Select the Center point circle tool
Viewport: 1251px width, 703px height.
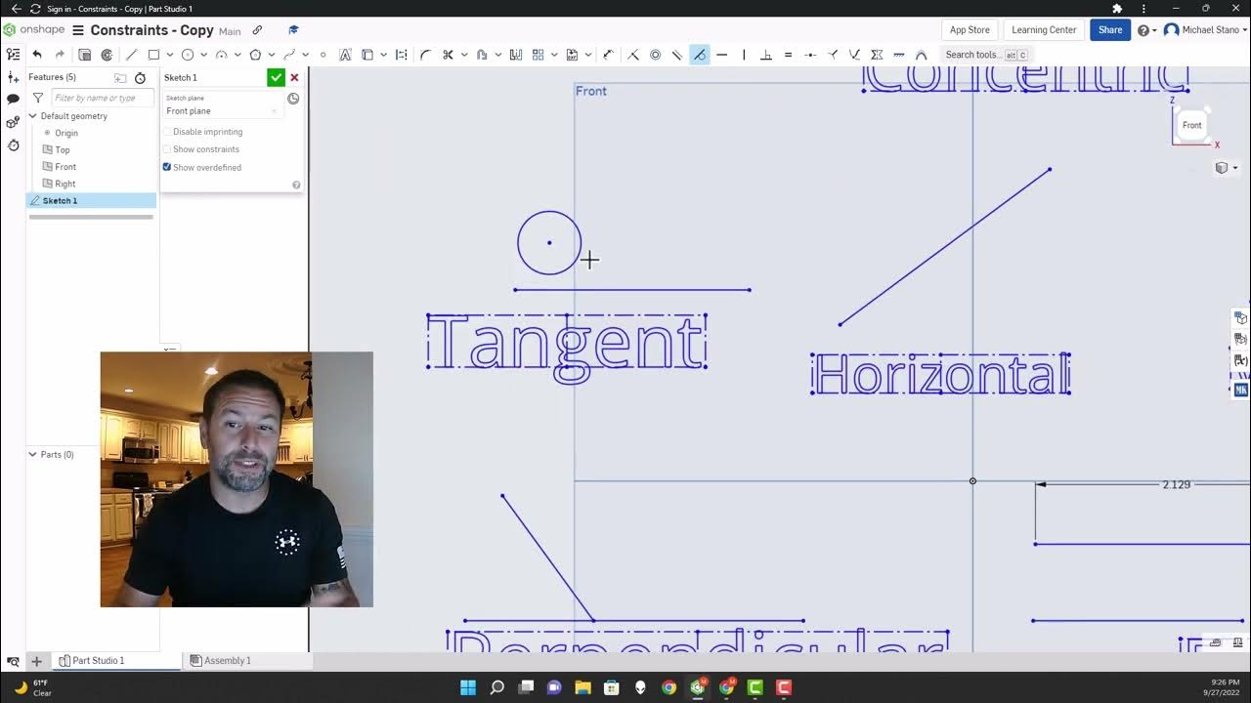click(x=188, y=55)
